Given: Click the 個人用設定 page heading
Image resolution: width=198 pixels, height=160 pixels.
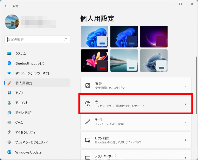Looking at the screenshot, I should pos(97,19).
